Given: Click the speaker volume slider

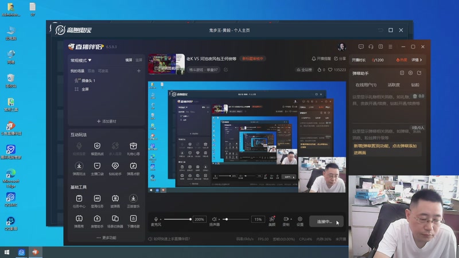Looking at the screenshot, I should click(x=236, y=219).
